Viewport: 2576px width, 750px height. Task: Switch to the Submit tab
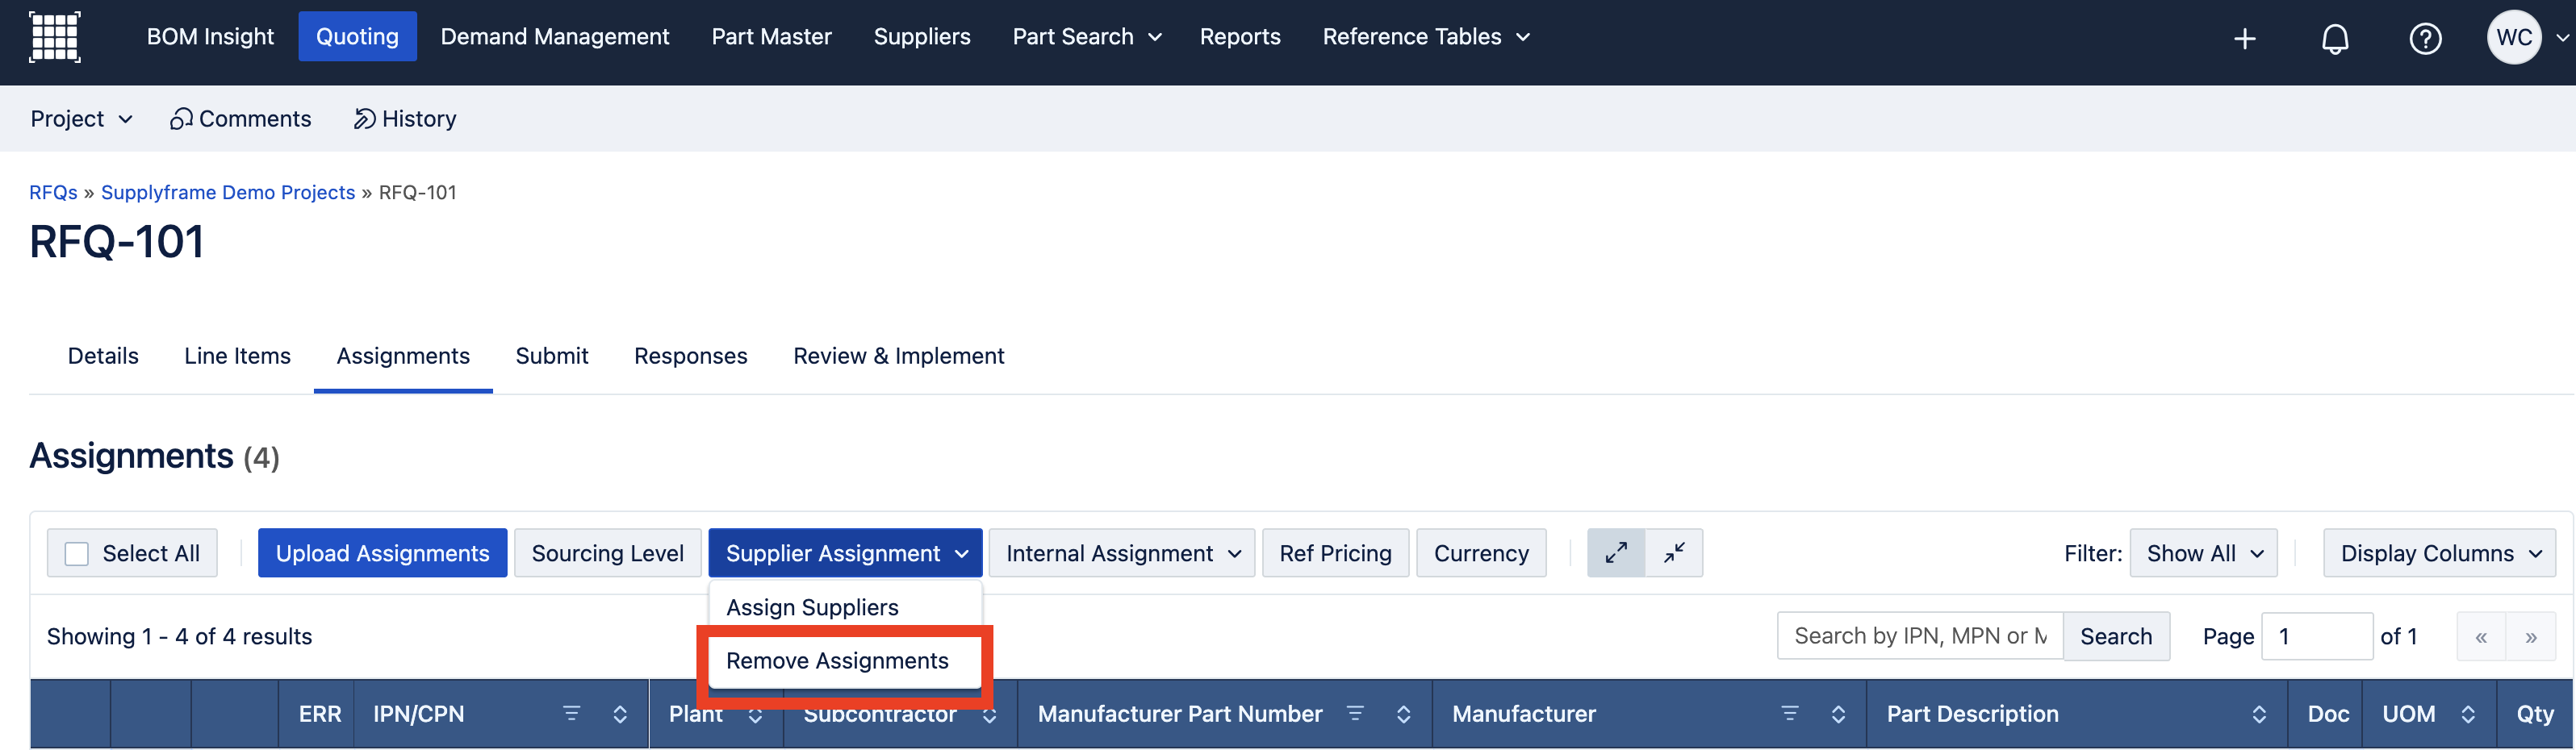click(552, 356)
